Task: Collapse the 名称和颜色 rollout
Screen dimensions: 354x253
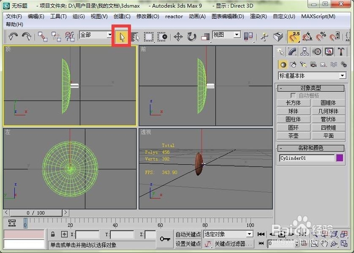Action: pyautogui.click(x=311, y=148)
